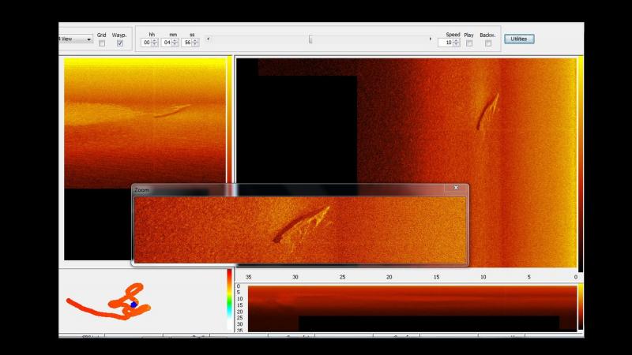Click the rainbow depth color scale
The height and width of the screenshot is (355, 632).
(x=229, y=300)
